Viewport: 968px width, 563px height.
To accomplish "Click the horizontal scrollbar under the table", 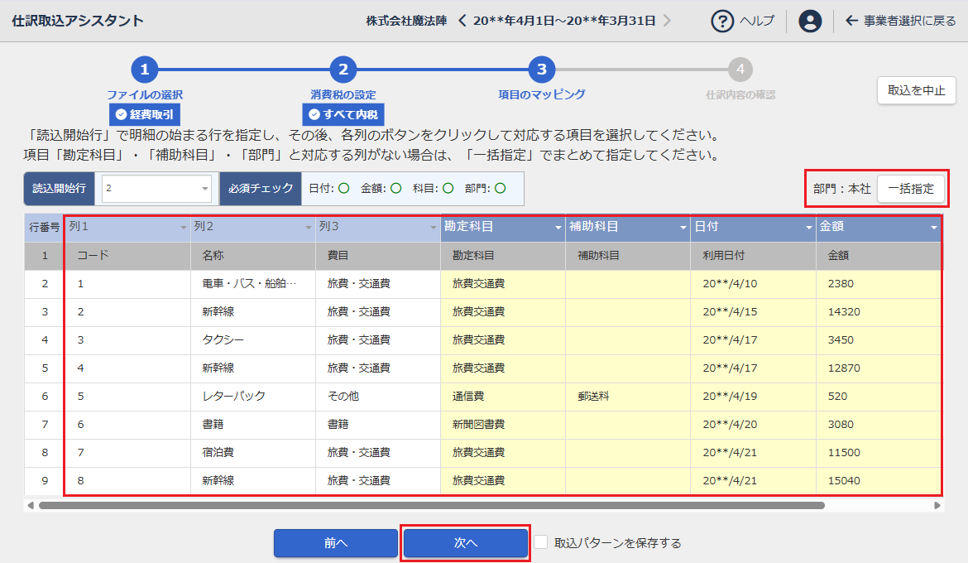I will (430, 505).
